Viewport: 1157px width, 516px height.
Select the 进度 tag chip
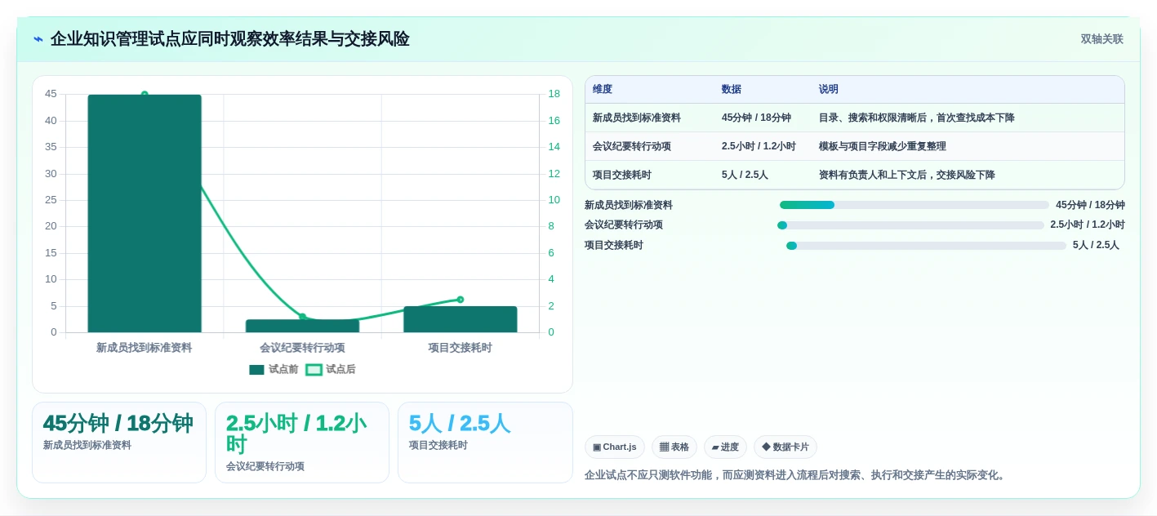[725, 447]
